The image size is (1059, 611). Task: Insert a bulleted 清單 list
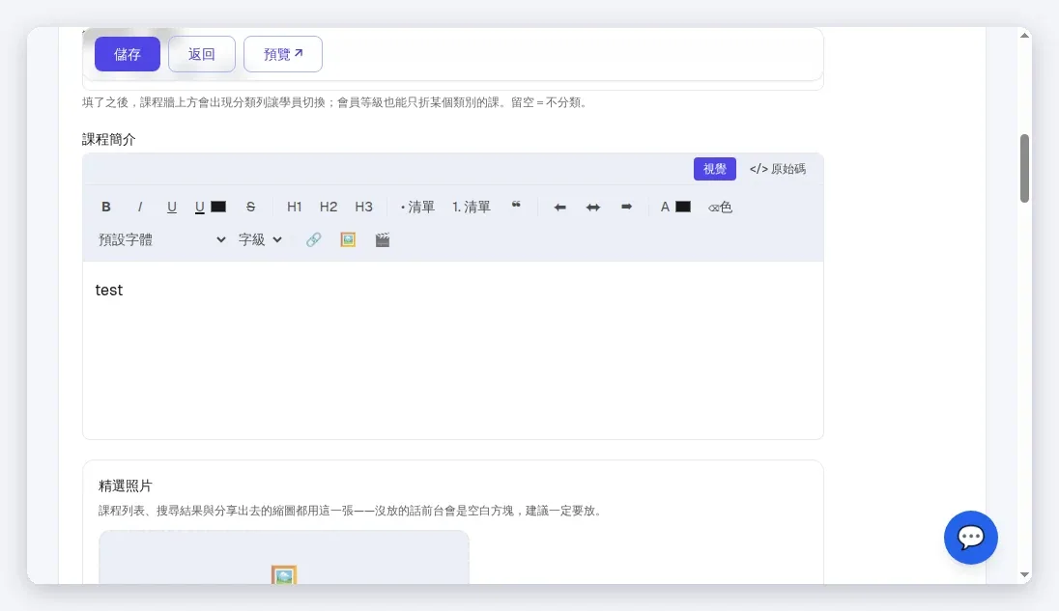pyautogui.click(x=417, y=207)
